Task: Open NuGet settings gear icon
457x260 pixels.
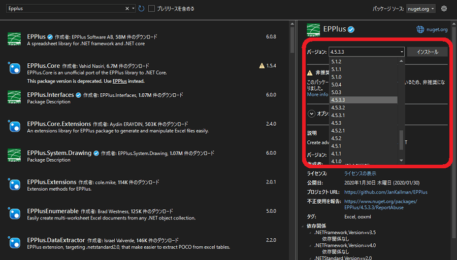Action: (x=444, y=9)
